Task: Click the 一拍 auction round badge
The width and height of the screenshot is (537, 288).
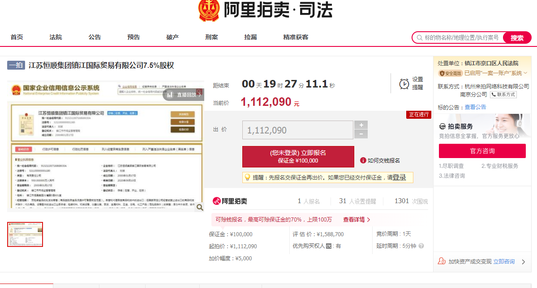Action: coord(16,65)
